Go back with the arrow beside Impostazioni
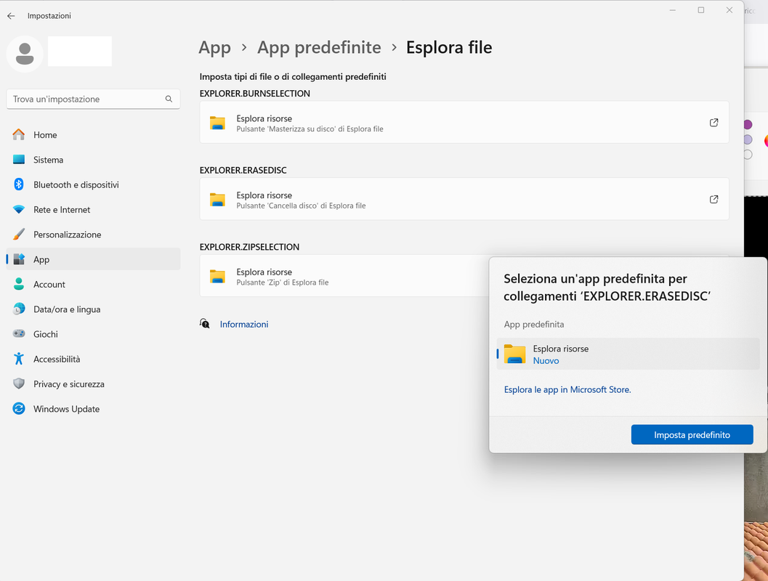Screen dimensions: 768x581 pyautogui.click(x=11, y=16)
